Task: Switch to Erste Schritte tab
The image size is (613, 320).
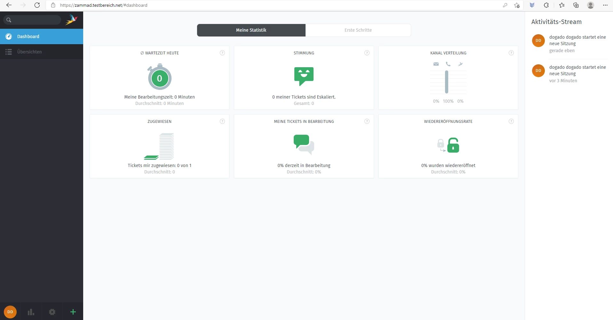Action: [358, 30]
